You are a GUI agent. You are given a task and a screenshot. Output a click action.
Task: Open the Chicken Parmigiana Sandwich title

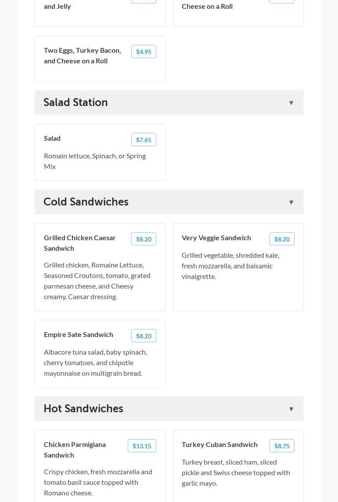coord(75,450)
